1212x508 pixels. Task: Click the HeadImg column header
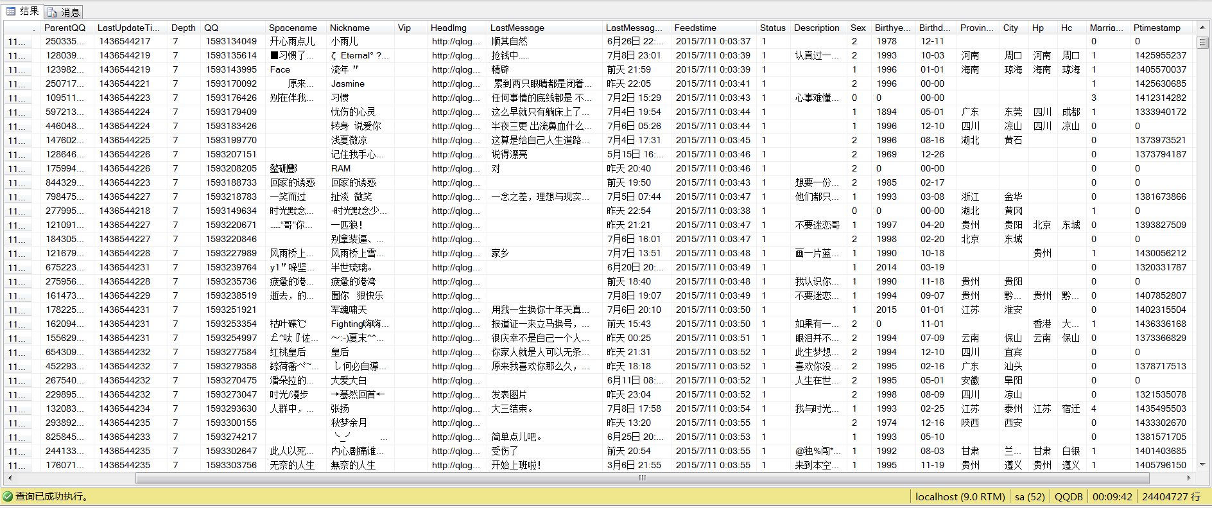click(456, 28)
